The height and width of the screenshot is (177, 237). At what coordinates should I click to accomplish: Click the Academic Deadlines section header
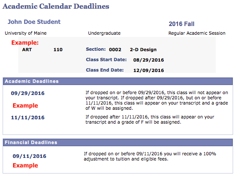[118, 81]
